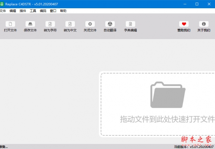Open the 编码 menu

point(43,11)
